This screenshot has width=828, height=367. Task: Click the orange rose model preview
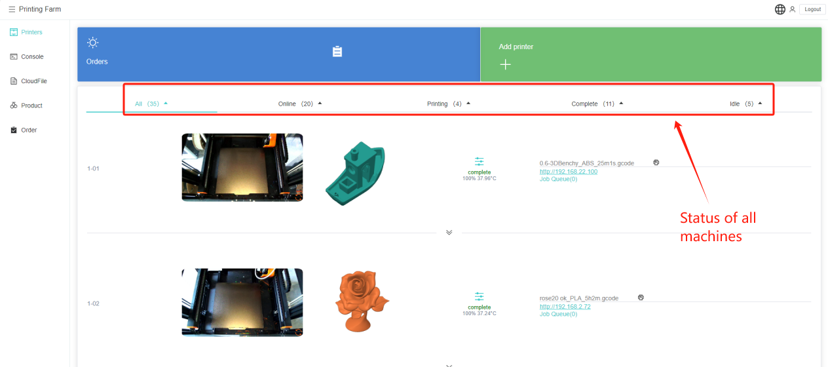(x=362, y=301)
